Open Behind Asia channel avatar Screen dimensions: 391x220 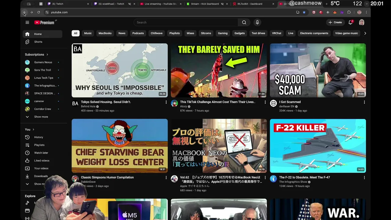pyautogui.click(x=75, y=103)
